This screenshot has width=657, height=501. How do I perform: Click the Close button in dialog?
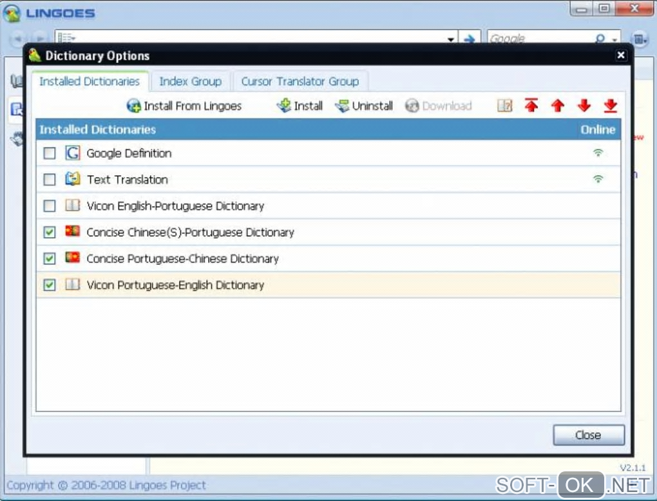point(589,435)
